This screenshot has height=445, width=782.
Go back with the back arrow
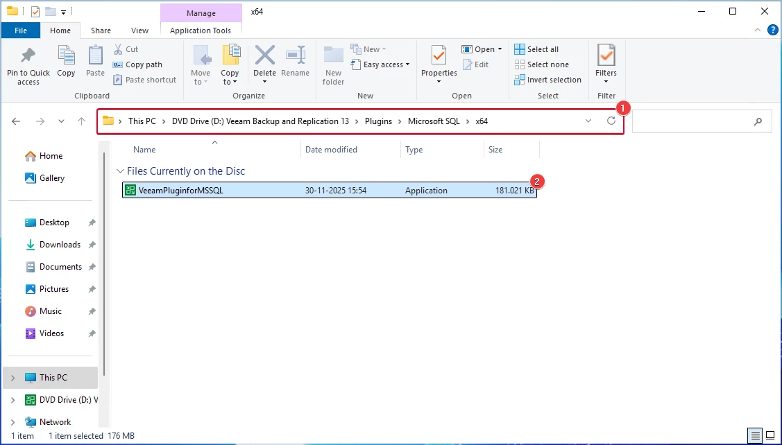[x=16, y=121]
